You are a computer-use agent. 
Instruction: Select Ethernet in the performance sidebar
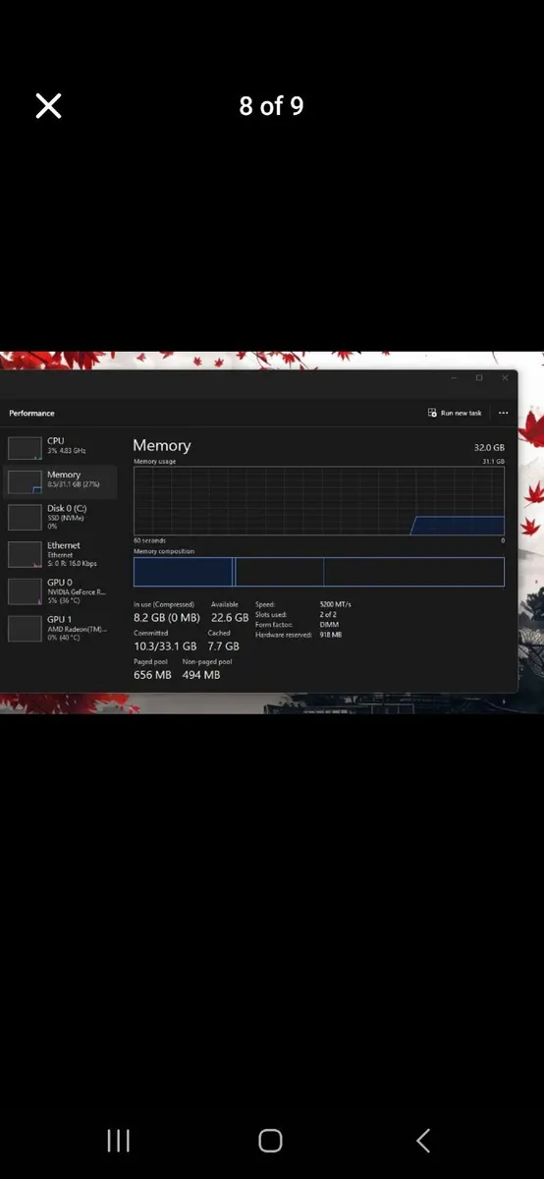60,554
